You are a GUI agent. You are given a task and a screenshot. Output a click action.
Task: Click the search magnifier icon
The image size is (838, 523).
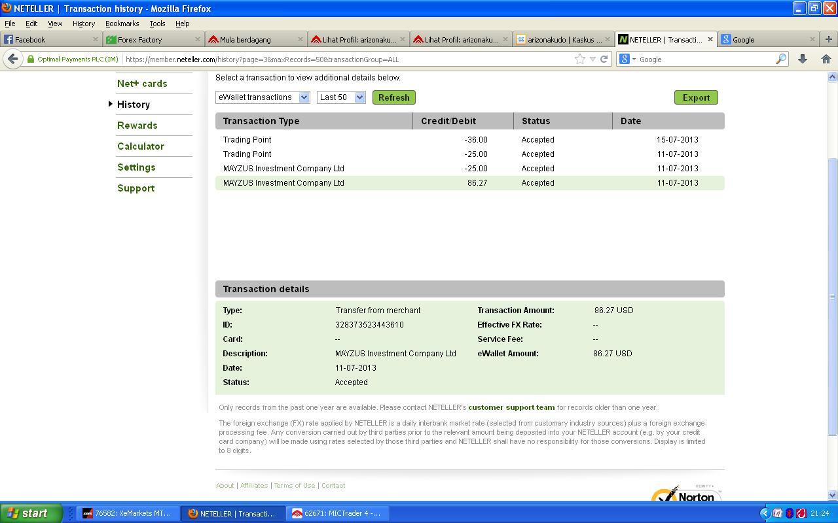[x=780, y=59]
